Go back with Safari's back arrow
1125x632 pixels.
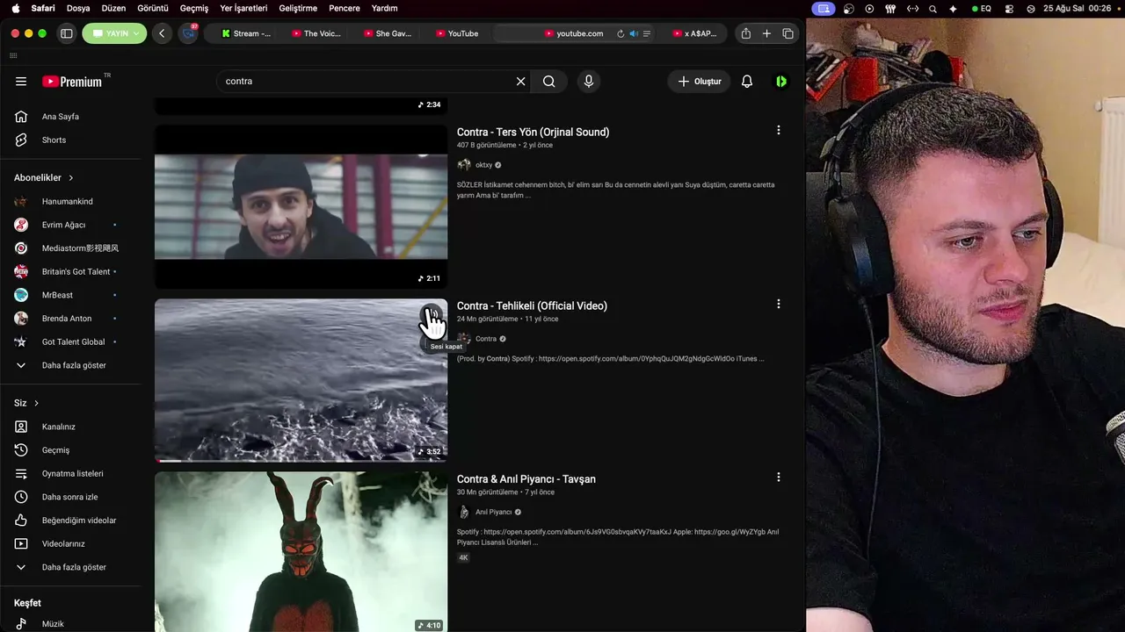pos(162,33)
